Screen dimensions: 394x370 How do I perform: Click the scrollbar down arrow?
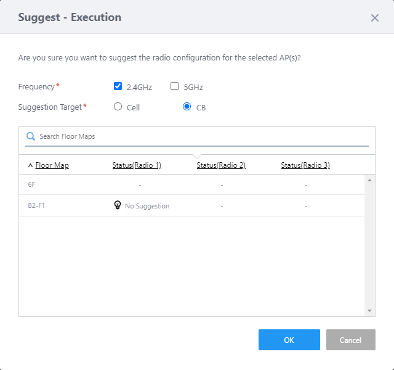[370, 311]
